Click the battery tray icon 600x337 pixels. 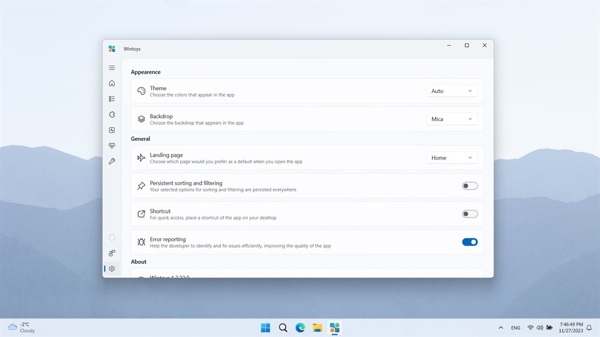[x=550, y=328]
